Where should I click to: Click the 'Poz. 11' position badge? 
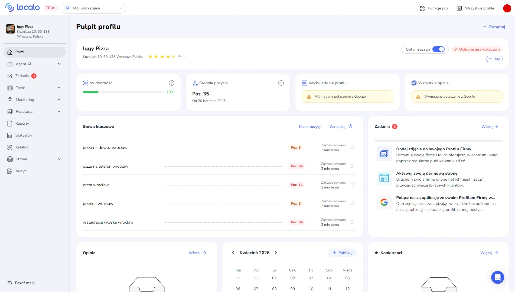[297, 185]
